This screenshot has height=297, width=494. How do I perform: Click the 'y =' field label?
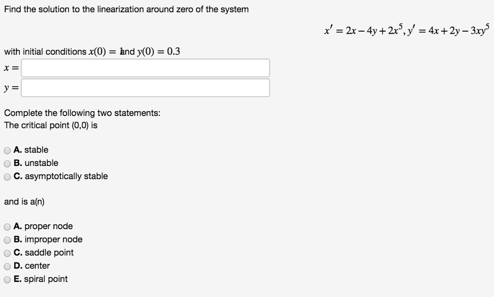[10, 87]
